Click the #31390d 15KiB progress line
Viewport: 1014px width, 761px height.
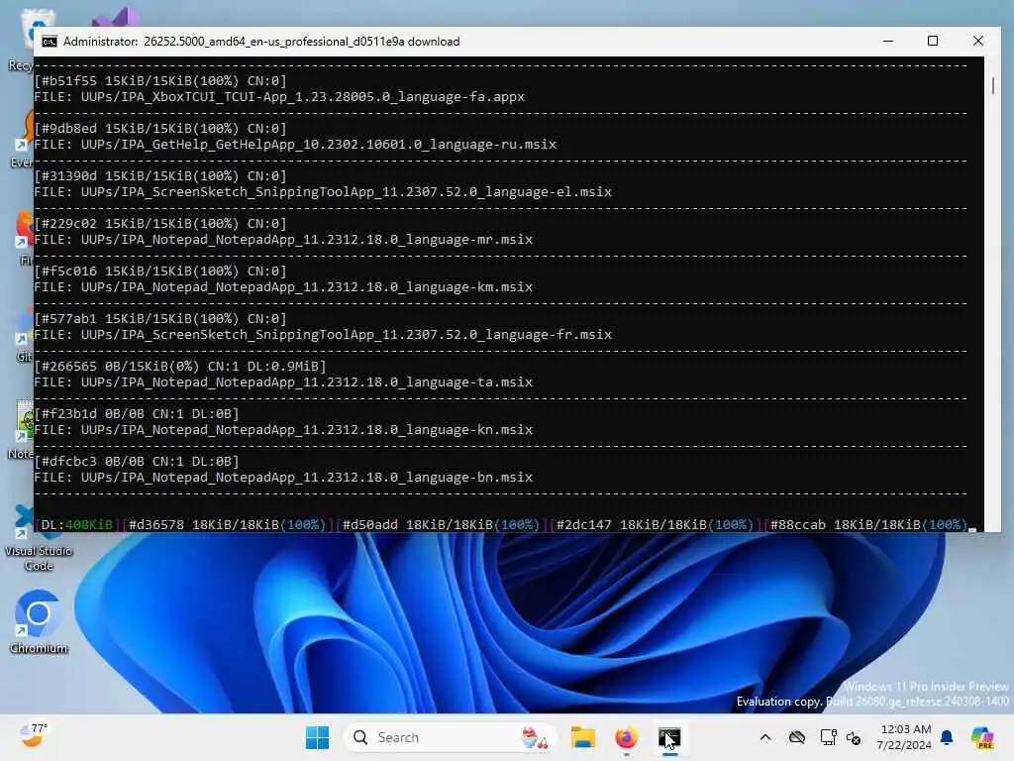[x=160, y=176]
